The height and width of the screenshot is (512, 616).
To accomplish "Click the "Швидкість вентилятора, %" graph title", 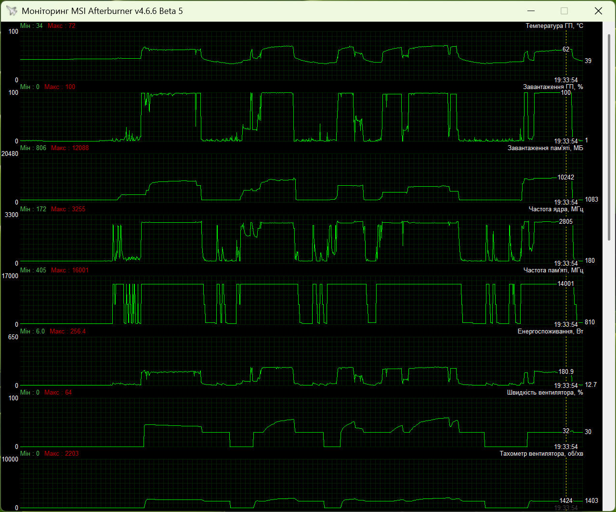I will [545, 393].
